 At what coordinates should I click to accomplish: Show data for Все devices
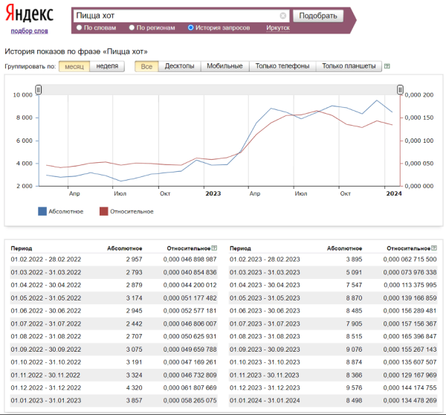tap(146, 66)
